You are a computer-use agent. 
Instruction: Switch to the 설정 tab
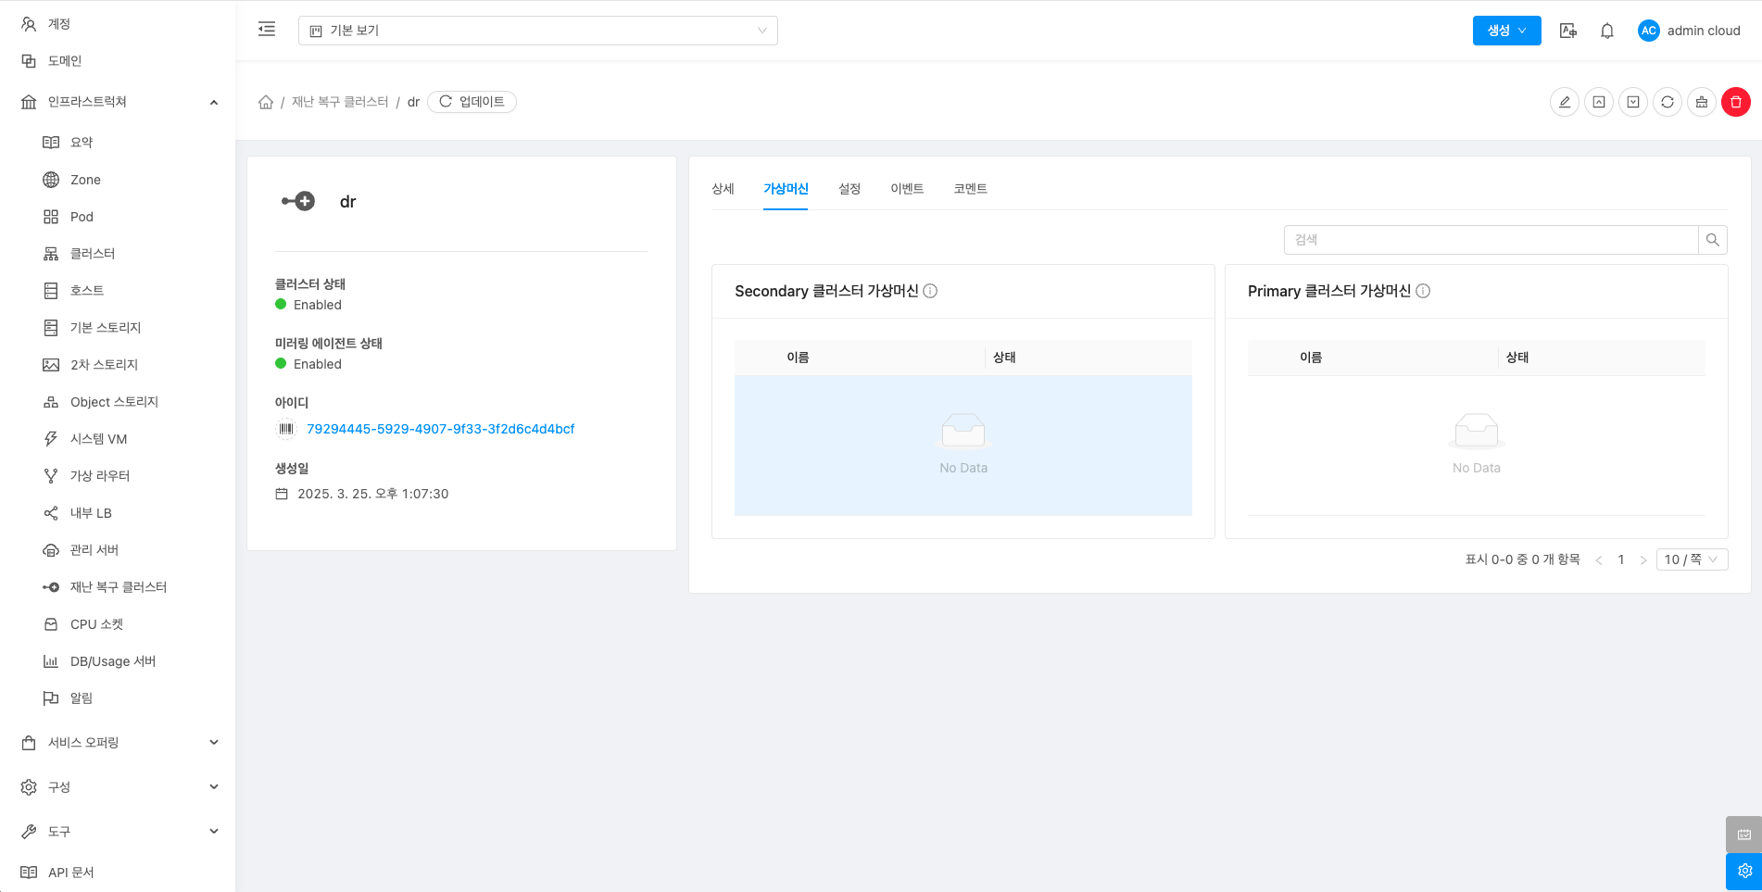point(849,189)
